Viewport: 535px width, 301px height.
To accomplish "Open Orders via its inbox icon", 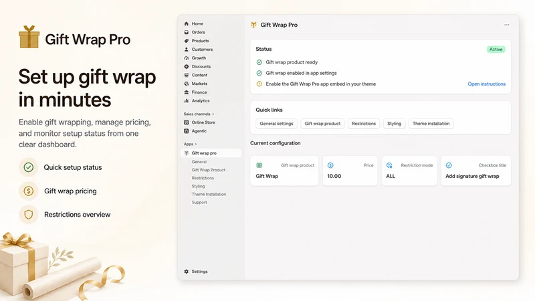I will click(187, 32).
